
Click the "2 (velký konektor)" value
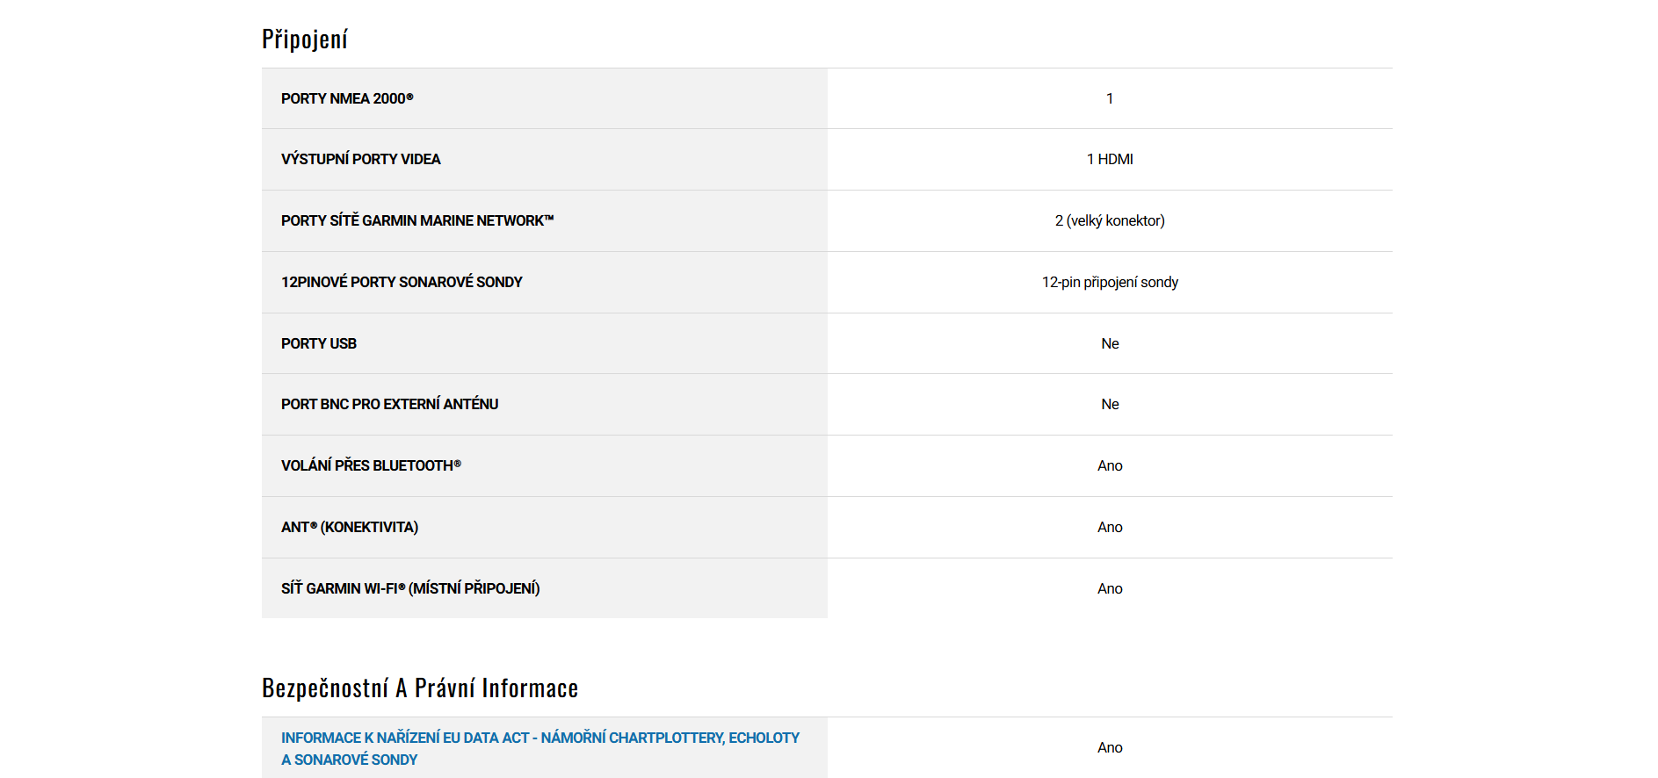pyautogui.click(x=1110, y=220)
